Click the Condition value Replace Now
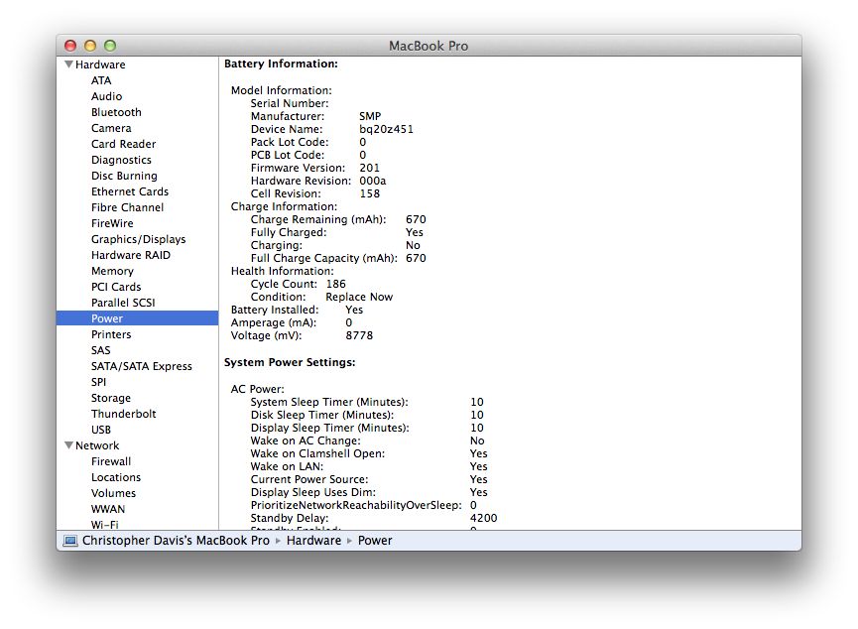This screenshot has width=858, height=629. tap(359, 297)
